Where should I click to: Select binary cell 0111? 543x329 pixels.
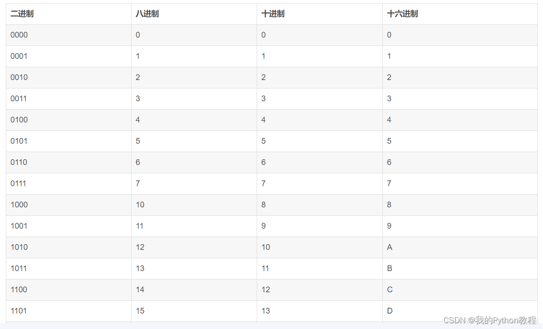(x=19, y=184)
